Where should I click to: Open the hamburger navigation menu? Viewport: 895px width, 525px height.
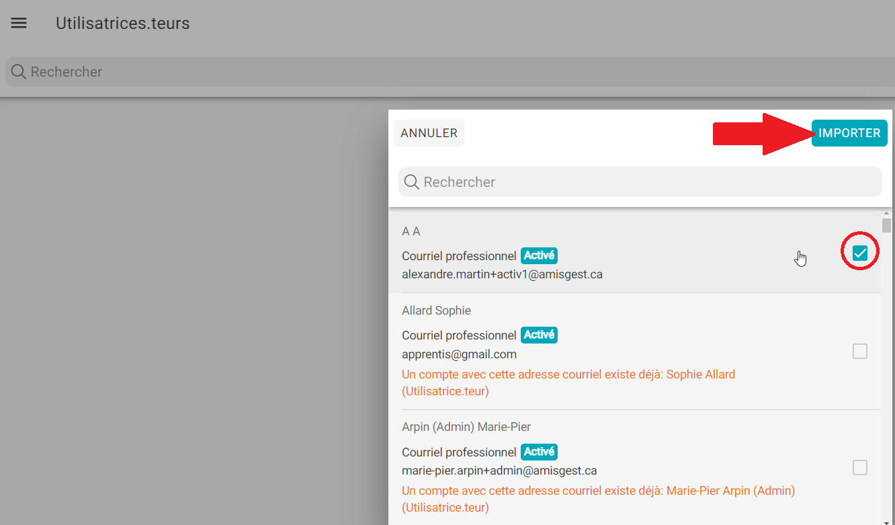[19, 23]
